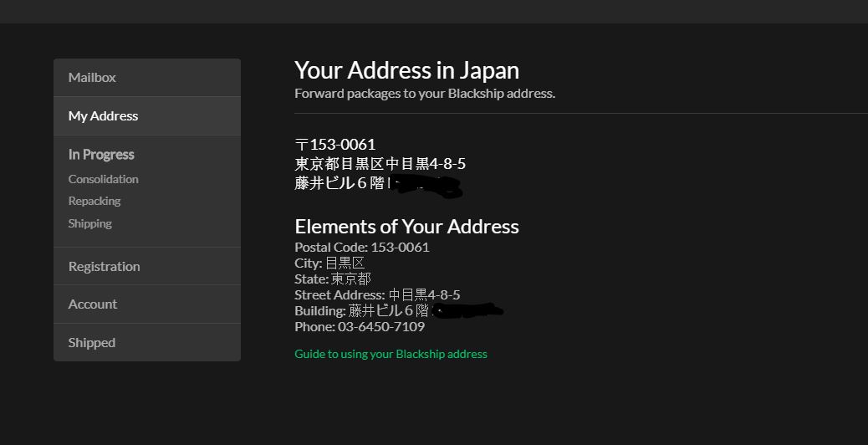This screenshot has width=868, height=445.
Task: Click subtitle 'Forward packages to your Blackship address.'
Action: pos(425,94)
